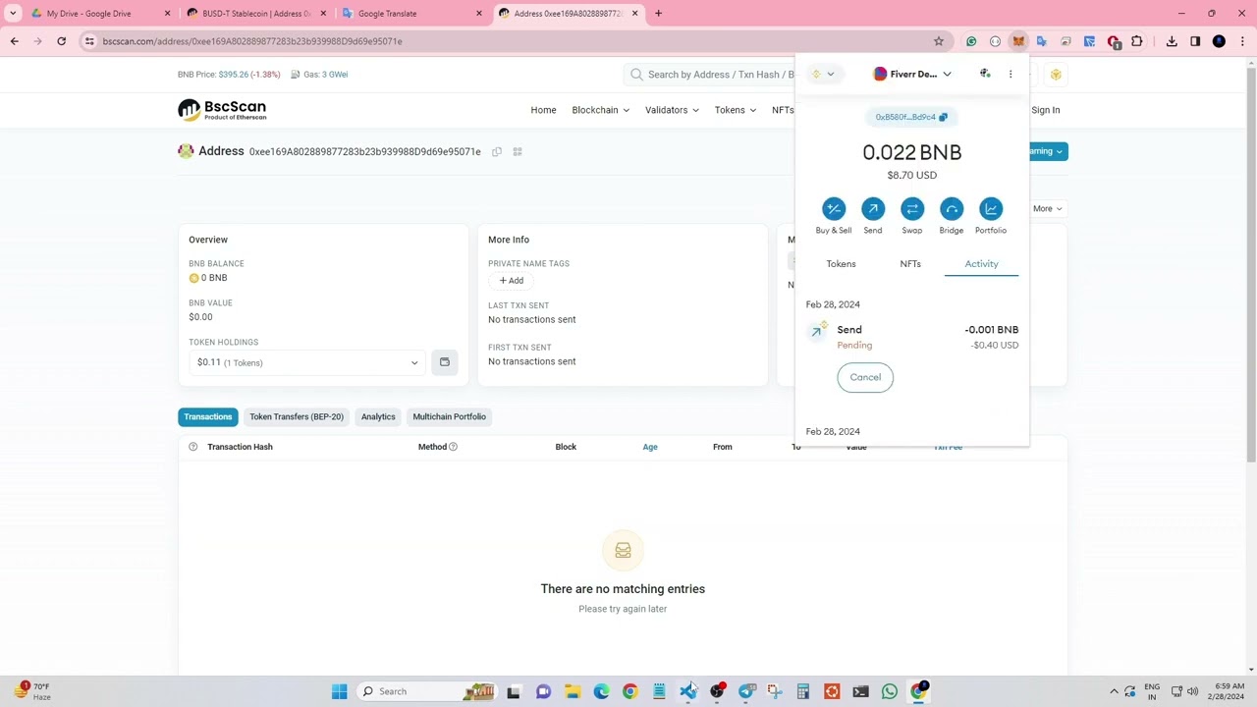Add a private name tag
The height and width of the screenshot is (707, 1257).
click(x=511, y=281)
